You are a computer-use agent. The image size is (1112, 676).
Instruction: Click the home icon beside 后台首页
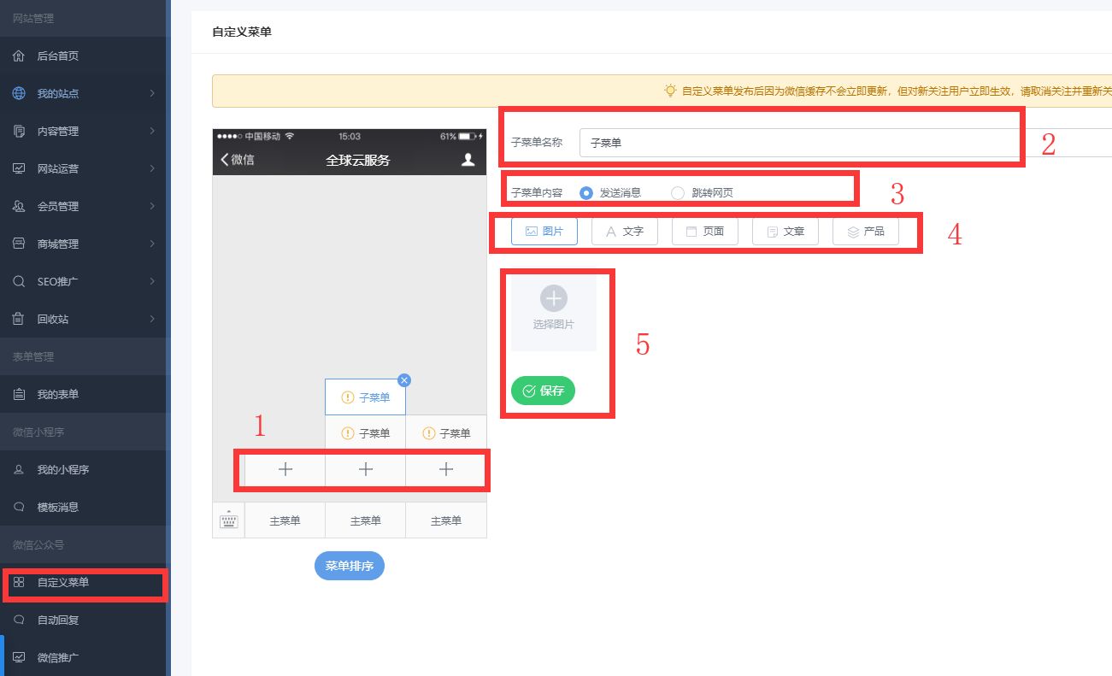19,56
